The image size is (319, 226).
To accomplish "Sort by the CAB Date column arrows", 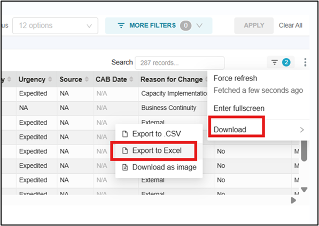I will click(131, 79).
